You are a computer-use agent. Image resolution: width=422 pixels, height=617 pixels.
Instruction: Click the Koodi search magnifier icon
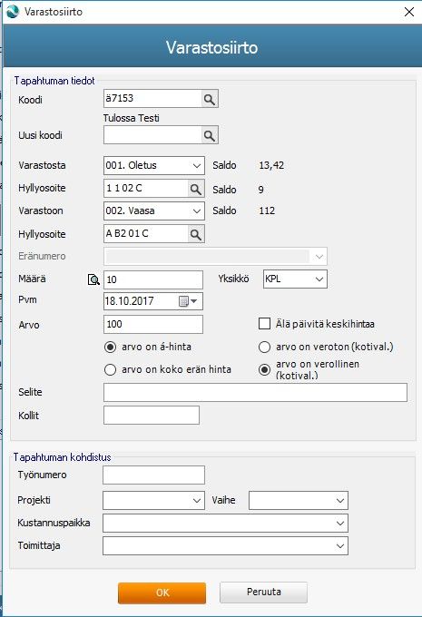tap(210, 99)
